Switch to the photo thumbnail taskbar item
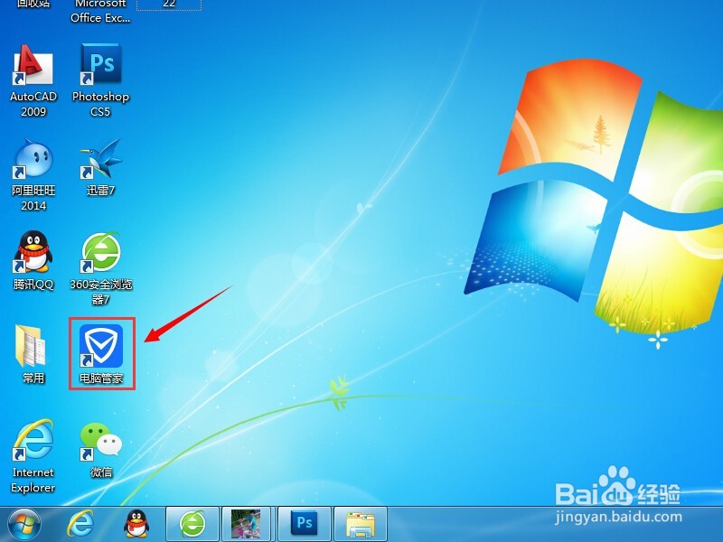 click(x=248, y=525)
